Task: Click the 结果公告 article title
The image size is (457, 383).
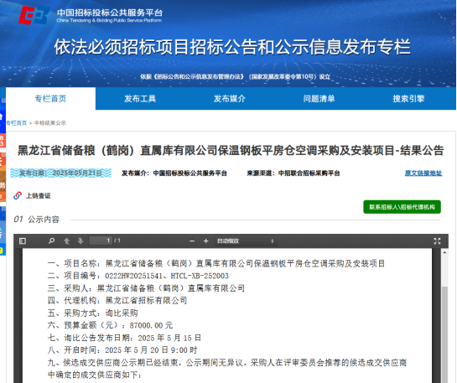Action: [231, 151]
